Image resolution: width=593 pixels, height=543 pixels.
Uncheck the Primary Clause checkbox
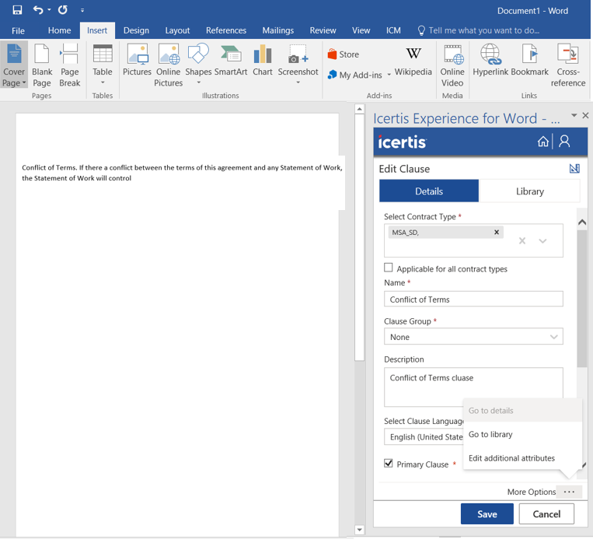[x=389, y=464]
